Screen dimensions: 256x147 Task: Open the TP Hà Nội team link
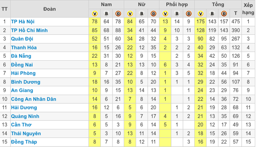23,22
